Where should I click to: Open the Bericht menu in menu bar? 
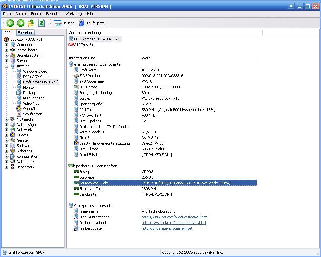point(37,14)
